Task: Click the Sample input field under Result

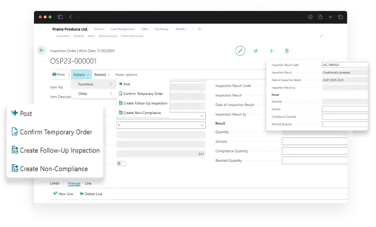Action: [x=314, y=141]
